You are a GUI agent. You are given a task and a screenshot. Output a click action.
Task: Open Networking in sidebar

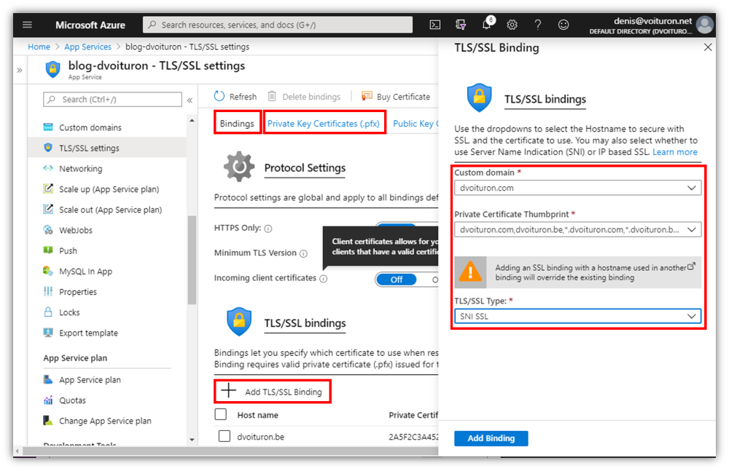[x=80, y=169]
